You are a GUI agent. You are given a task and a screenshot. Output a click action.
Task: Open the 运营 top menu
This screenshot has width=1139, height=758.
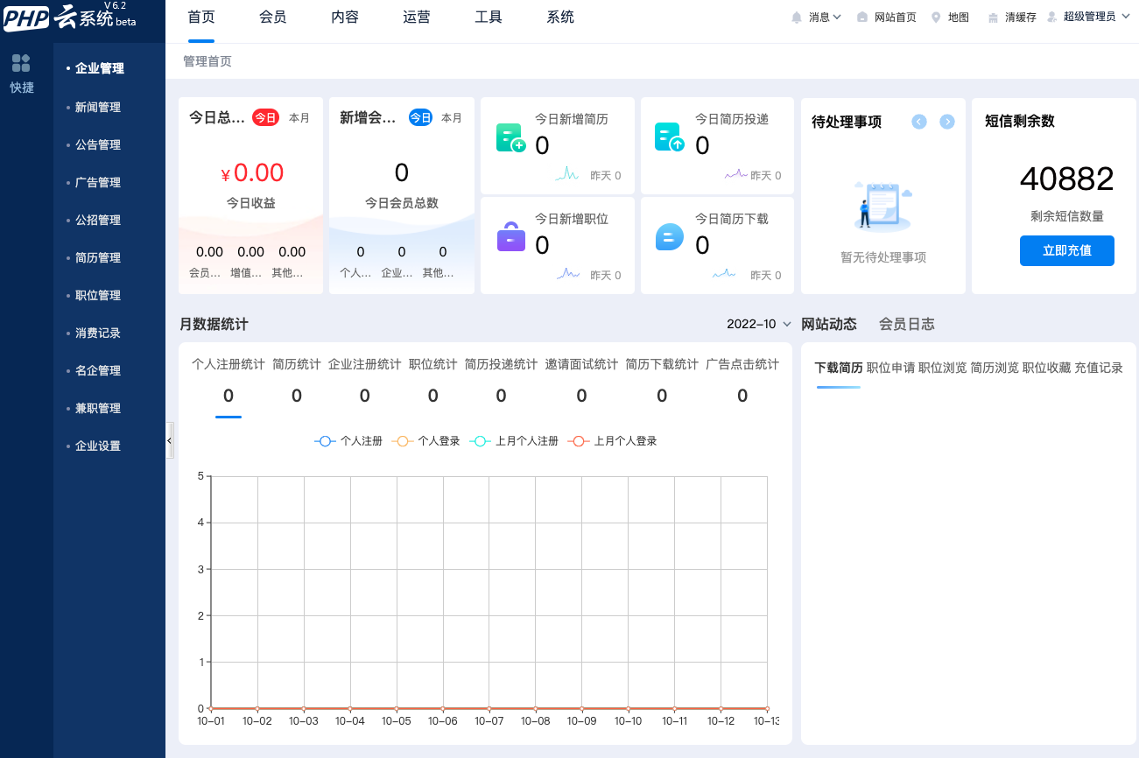(x=417, y=17)
